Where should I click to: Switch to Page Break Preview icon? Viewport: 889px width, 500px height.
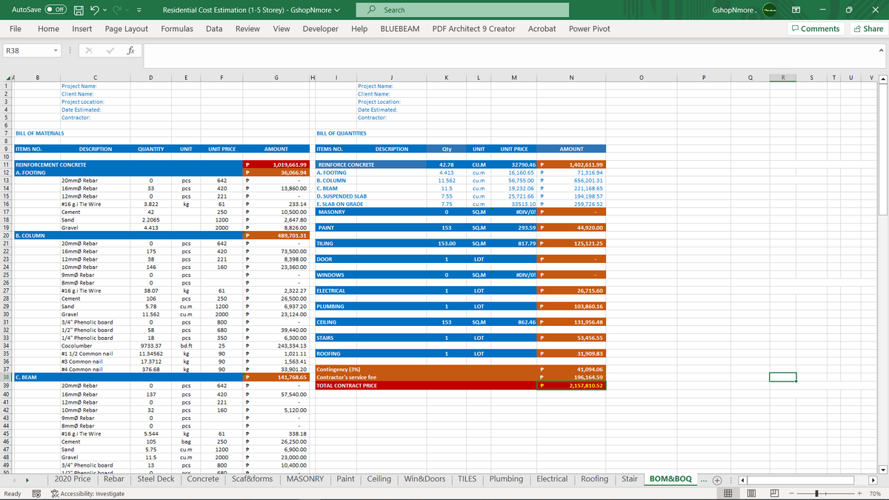point(773,493)
